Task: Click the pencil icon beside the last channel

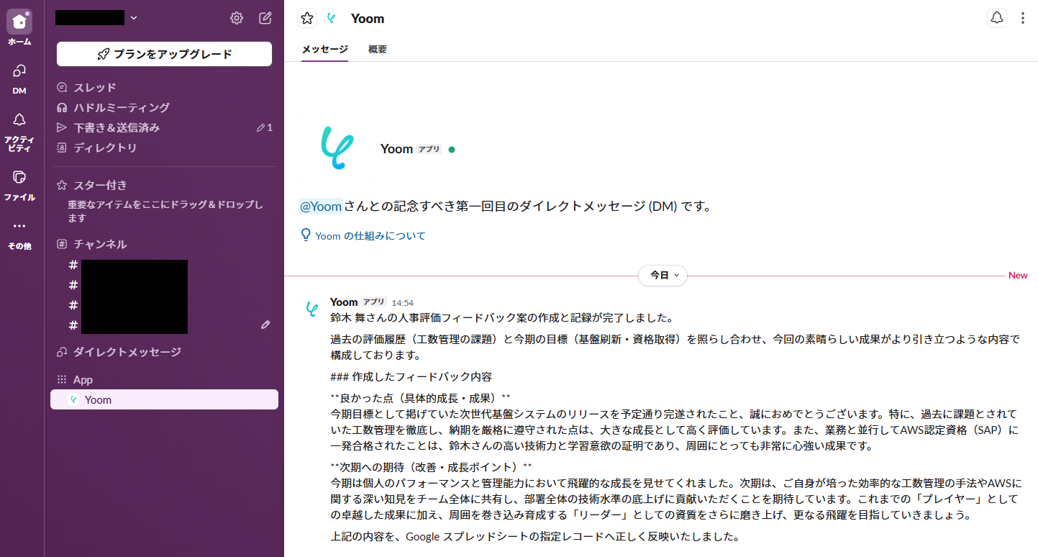Action: coord(265,325)
